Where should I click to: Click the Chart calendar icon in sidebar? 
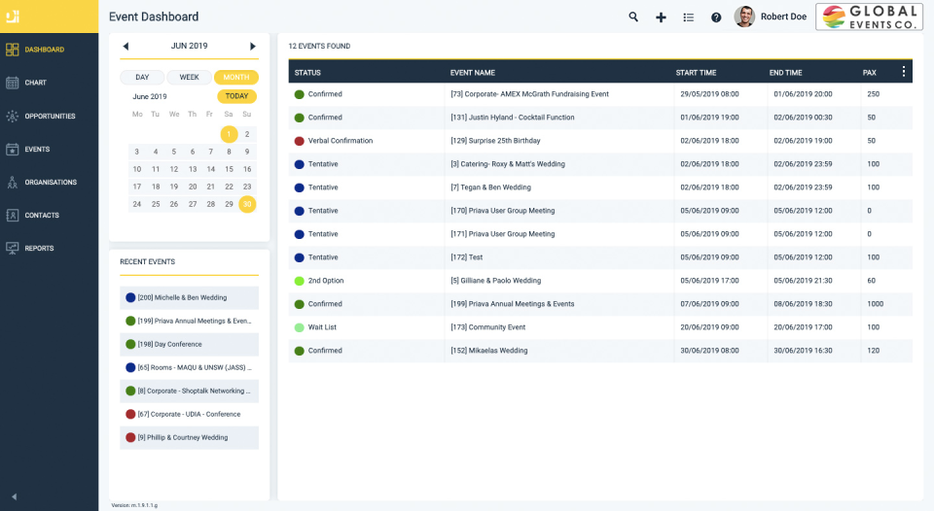click(13, 83)
